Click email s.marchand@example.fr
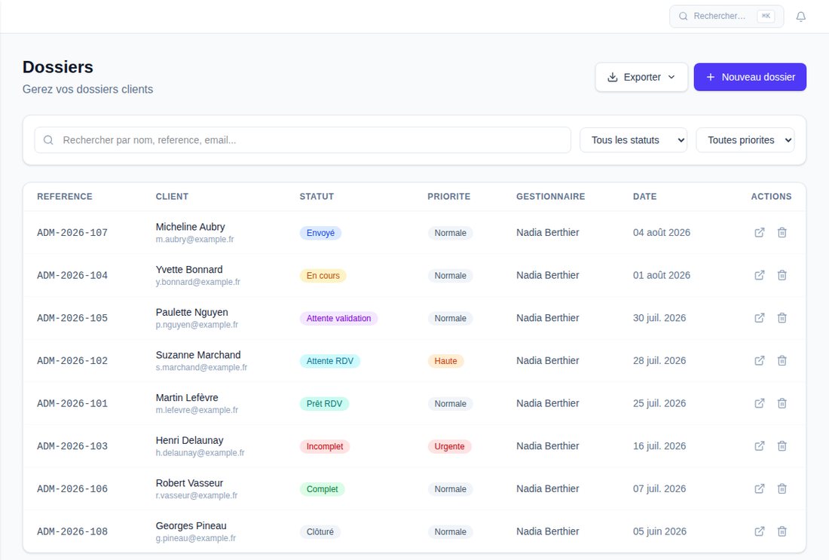Screen dimensions: 829x560 (x=201, y=368)
